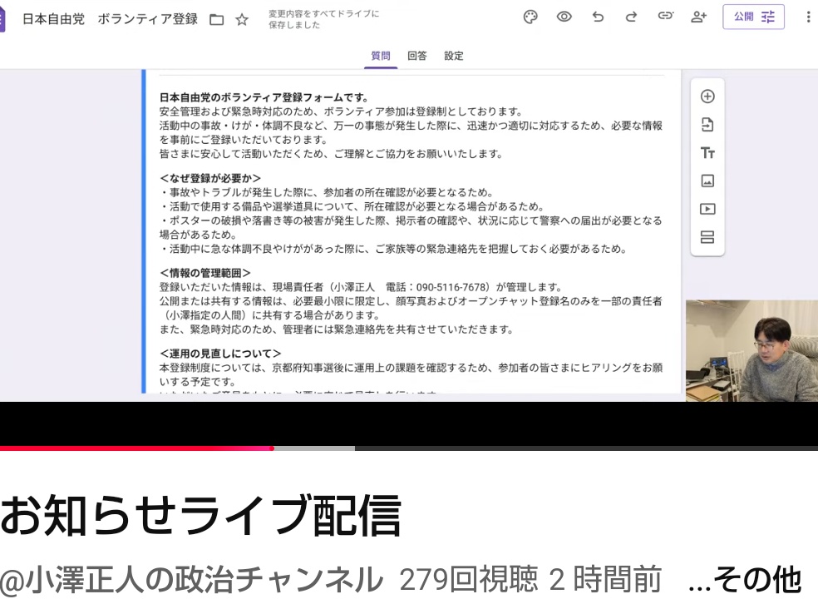Switch to the 回答 tab
818x599 pixels.
point(417,56)
